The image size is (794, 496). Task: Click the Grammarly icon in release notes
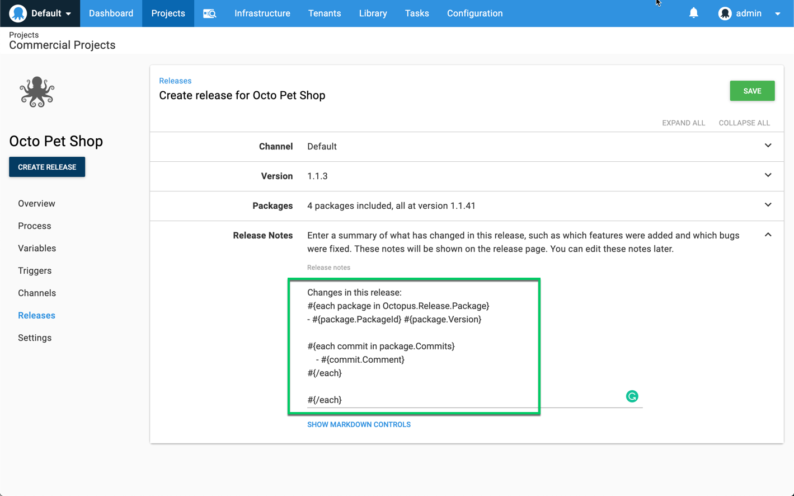pyautogui.click(x=632, y=396)
